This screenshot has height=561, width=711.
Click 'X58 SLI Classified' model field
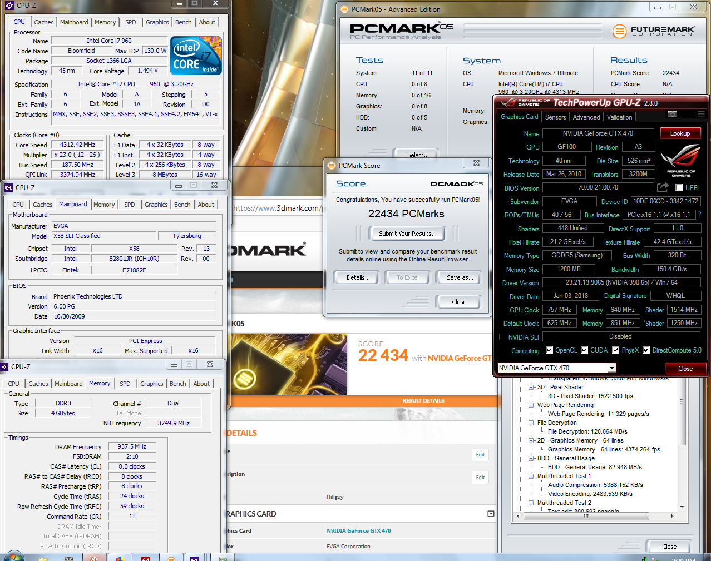[x=103, y=236]
